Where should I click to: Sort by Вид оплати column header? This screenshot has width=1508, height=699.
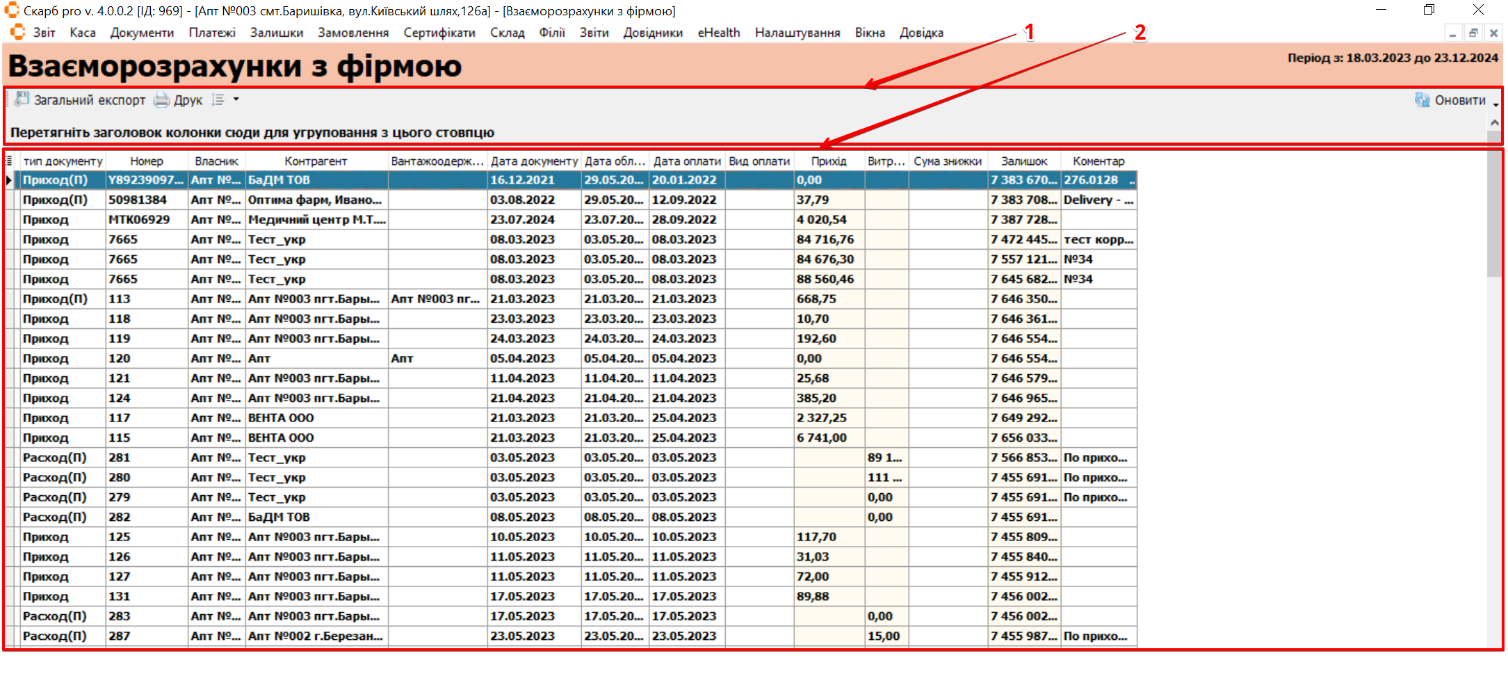(x=759, y=161)
